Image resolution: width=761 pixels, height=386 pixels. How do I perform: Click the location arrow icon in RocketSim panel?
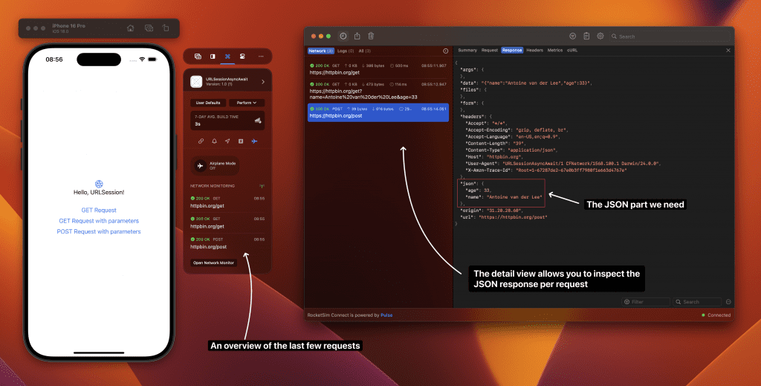(x=227, y=141)
